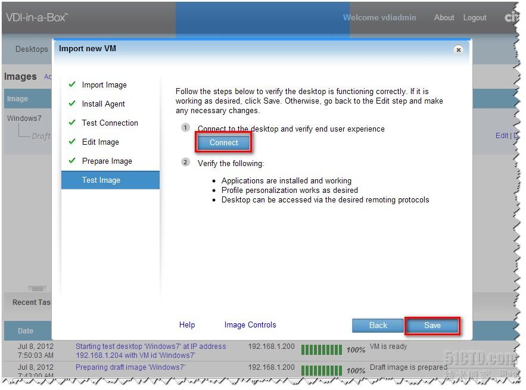Click the Date column header

coord(26,330)
